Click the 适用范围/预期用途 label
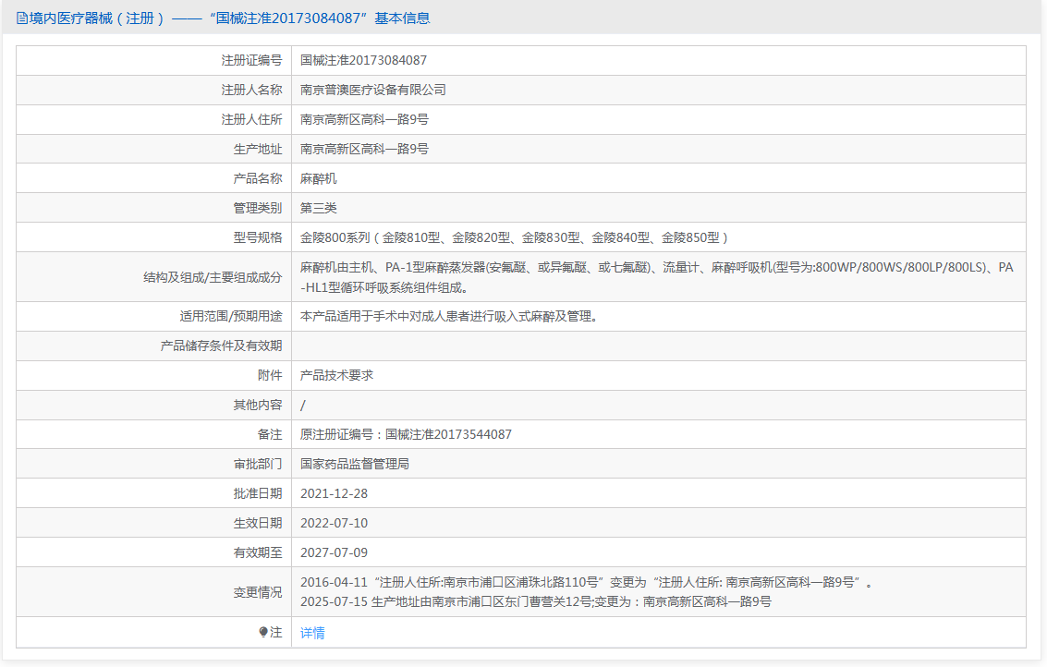 (231, 317)
